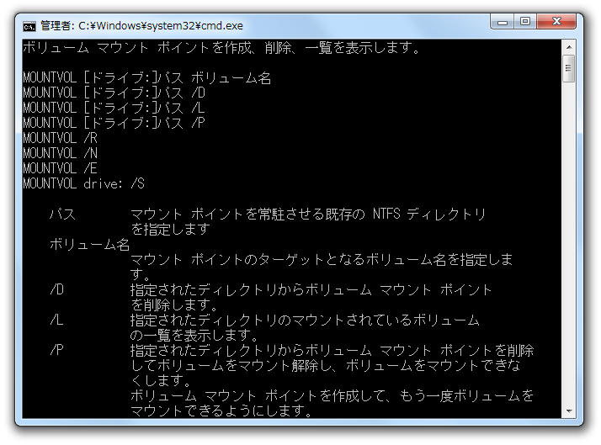
Task: Click the scrollbar down arrow
Action: coord(569,411)
